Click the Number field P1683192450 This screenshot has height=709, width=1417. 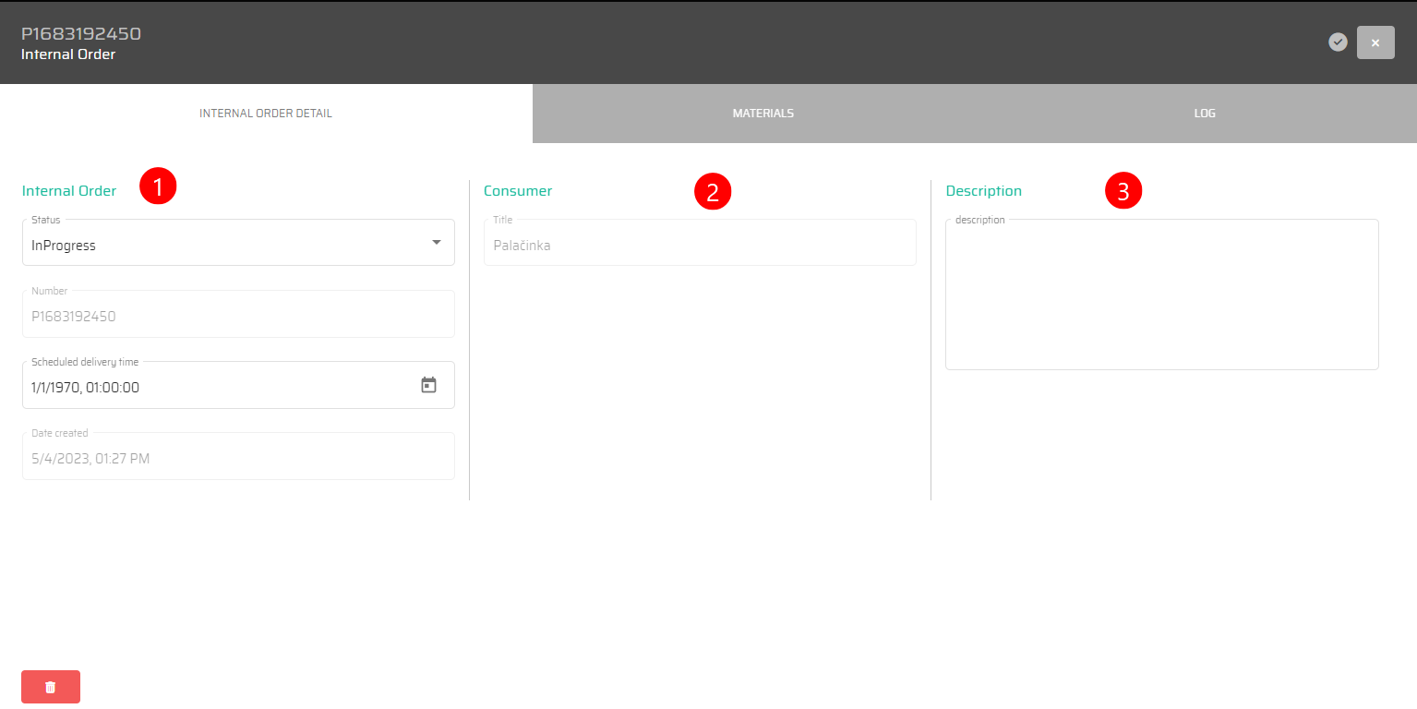point(238,317)
